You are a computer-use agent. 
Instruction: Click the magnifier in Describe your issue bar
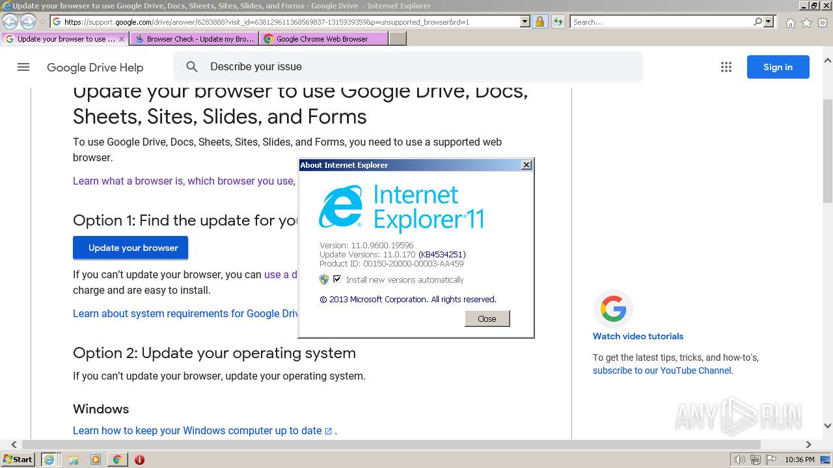click(192, 67)
